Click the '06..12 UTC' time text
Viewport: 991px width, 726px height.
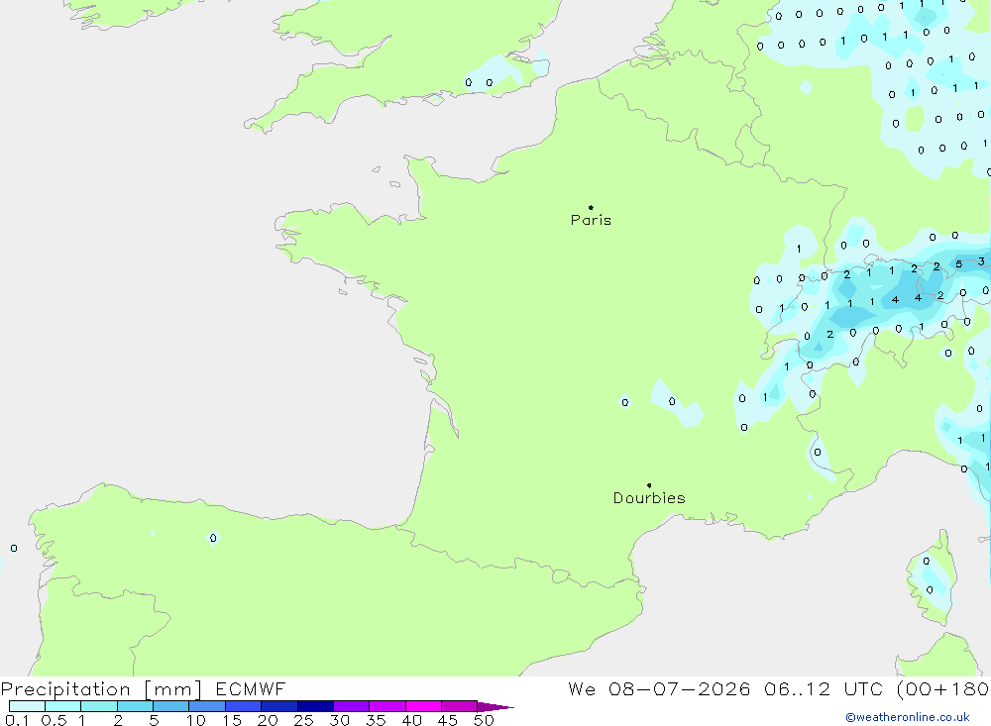[x=823, y=689]
